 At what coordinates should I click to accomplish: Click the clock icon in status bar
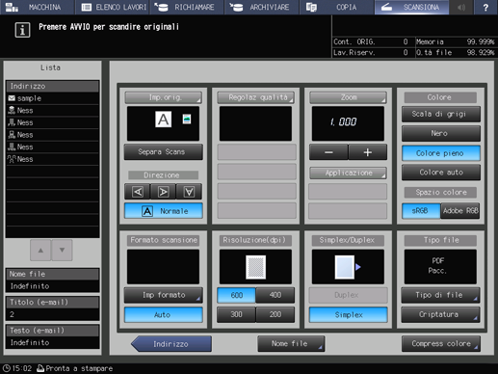(7, 368)
